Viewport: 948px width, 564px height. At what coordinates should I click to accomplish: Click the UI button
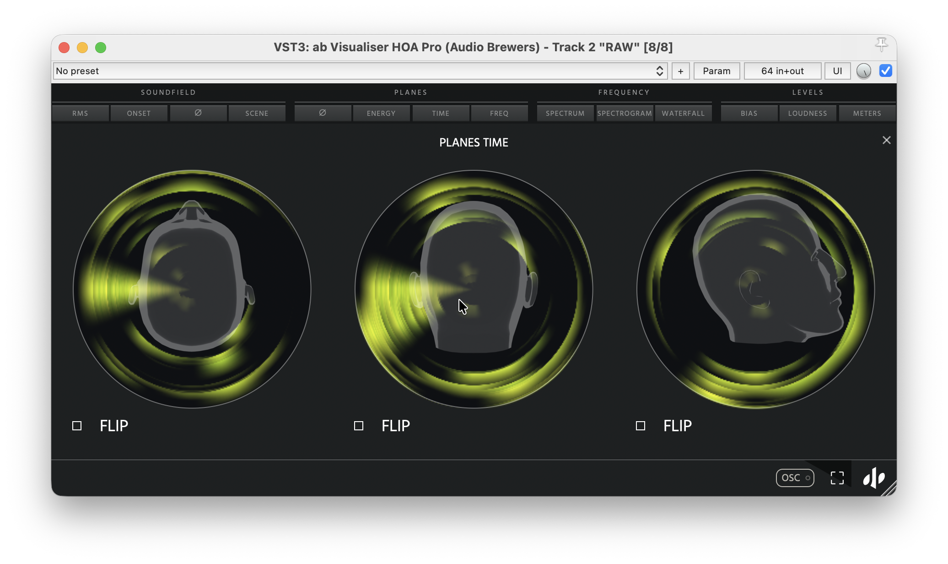tap(837, 71)
